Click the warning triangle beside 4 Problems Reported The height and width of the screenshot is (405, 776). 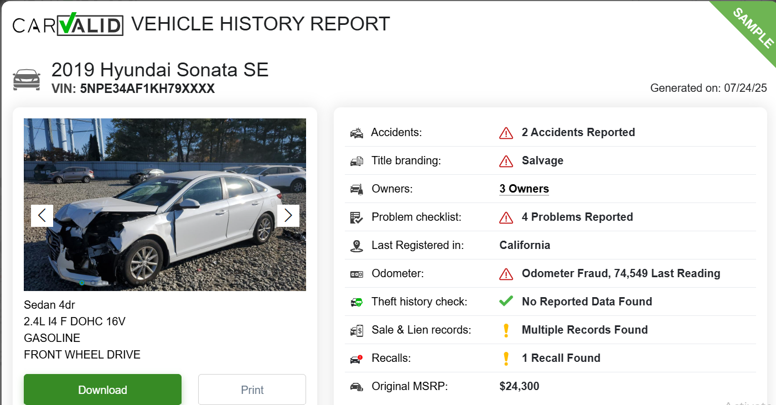point(506,217)
